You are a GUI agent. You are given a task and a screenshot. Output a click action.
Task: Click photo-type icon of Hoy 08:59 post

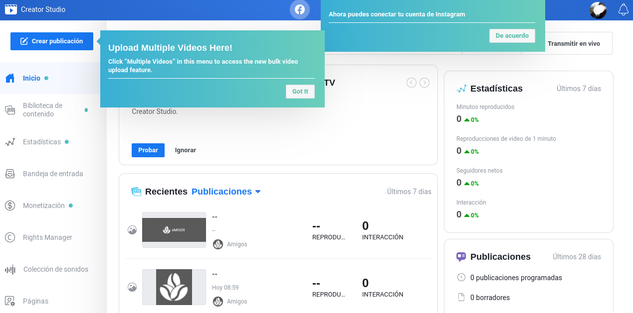[132, 287]
